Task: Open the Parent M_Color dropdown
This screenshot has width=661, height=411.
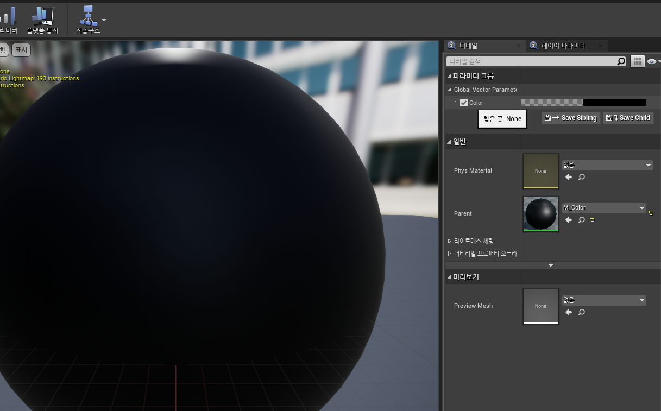Action: (604, 208)
